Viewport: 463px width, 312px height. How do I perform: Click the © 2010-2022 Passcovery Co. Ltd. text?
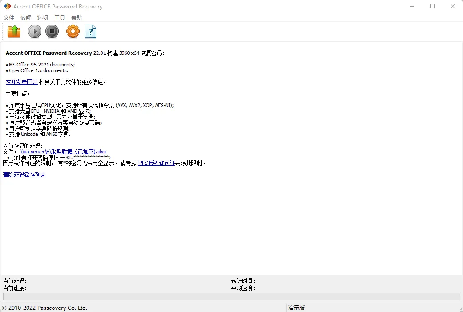click(x=45, y=308)
